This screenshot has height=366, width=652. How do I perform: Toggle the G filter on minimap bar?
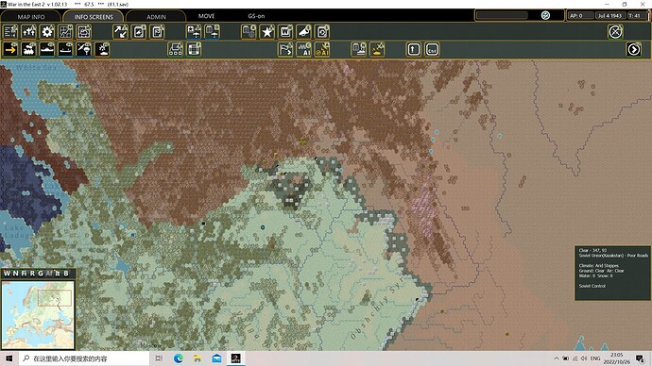click(41, 273)
